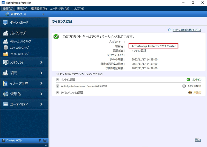The height and width of the screenshot is (147, 207).
Task: Expand the License File authentication section
Action: [57, 92]
